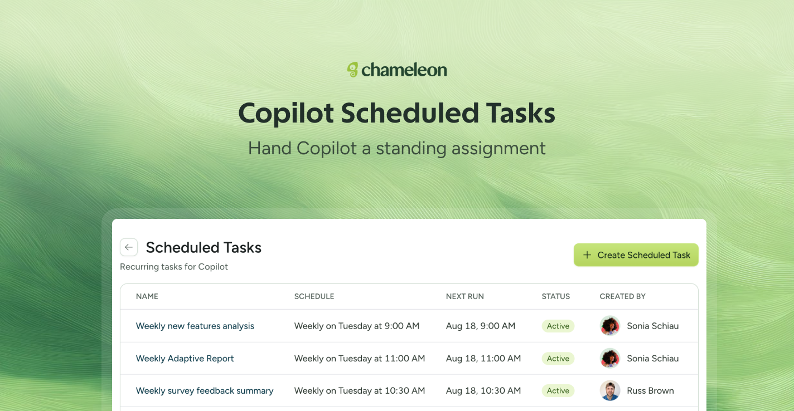Click Active badge for Weekly survey feedback summary
Screen dimensions: 794x411
point(558,390)
